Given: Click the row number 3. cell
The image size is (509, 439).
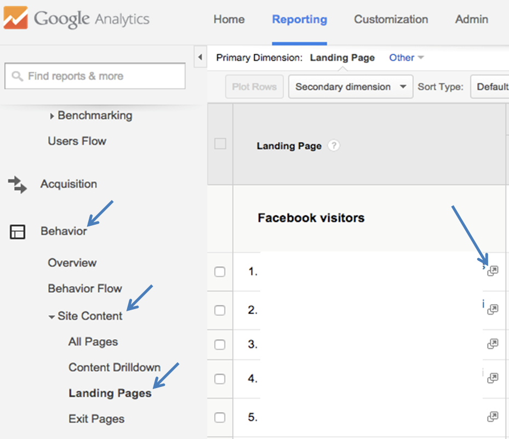Looking at the screenshot, I should 253,344.
